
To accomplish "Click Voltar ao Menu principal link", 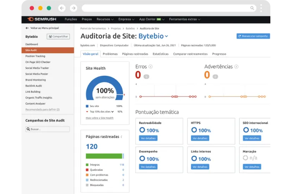I will click(x=45, y=28).
